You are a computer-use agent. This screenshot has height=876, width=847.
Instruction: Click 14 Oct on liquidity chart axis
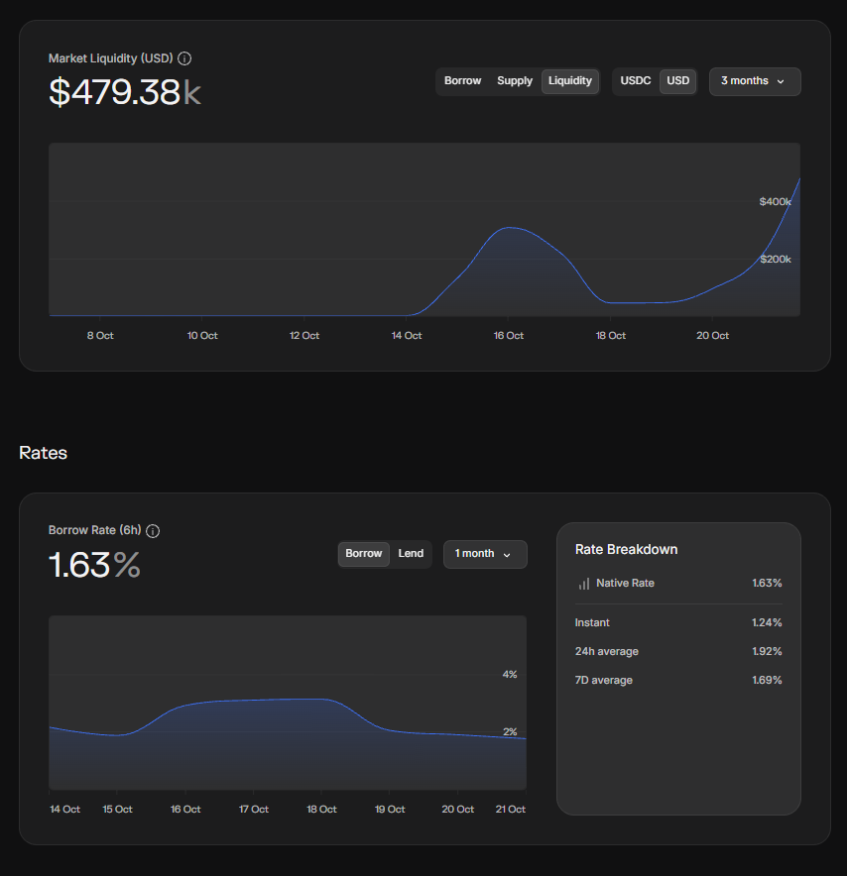pyautogui.click(x=407, y=336)
